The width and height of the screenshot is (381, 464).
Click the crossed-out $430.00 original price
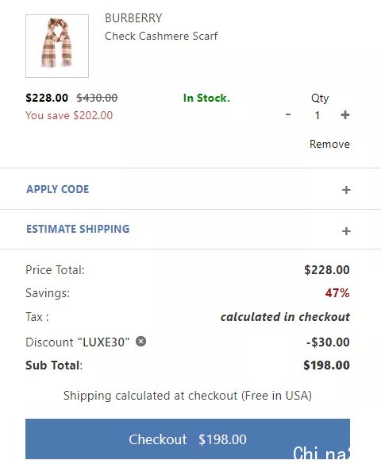pyautogui.click(x=97, y=98)
